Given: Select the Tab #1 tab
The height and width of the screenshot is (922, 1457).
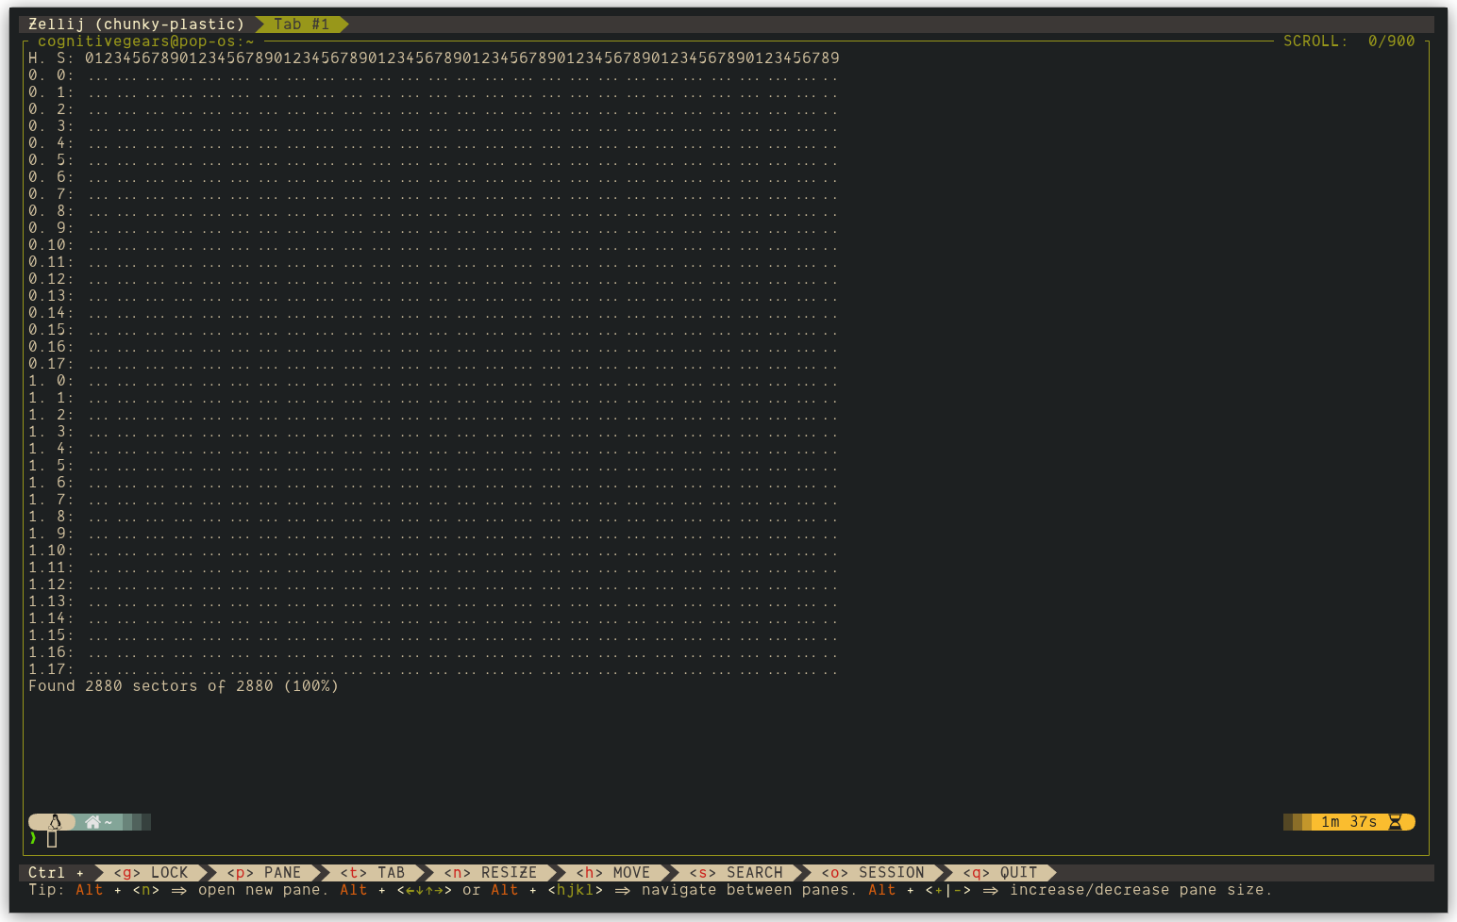Looking at the screenshot, I should [302, 25].
